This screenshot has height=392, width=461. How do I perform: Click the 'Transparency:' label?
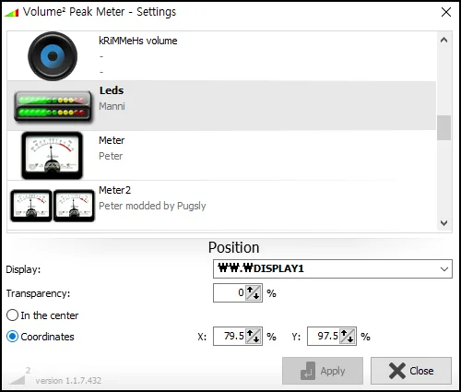pyautogui.click(x=38, y=293)
